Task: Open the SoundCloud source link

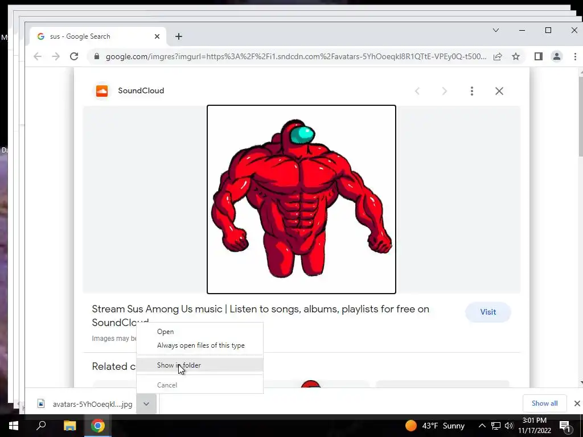Action: (141, 90)
